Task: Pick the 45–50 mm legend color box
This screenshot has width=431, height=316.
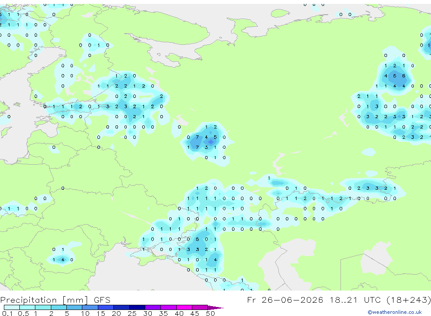Action: (200, 307)
